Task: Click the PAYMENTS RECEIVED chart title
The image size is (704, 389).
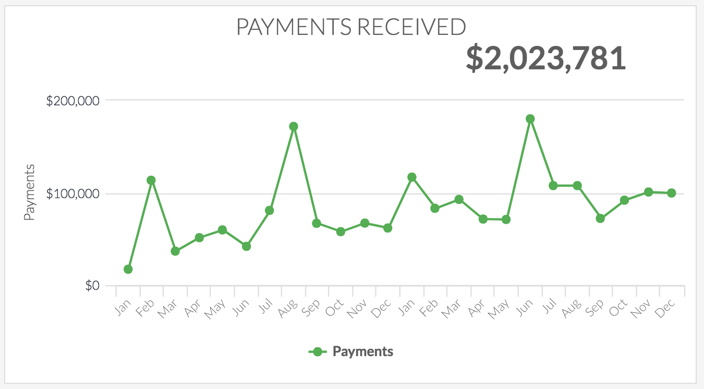Action: click(x=351, y=27)
